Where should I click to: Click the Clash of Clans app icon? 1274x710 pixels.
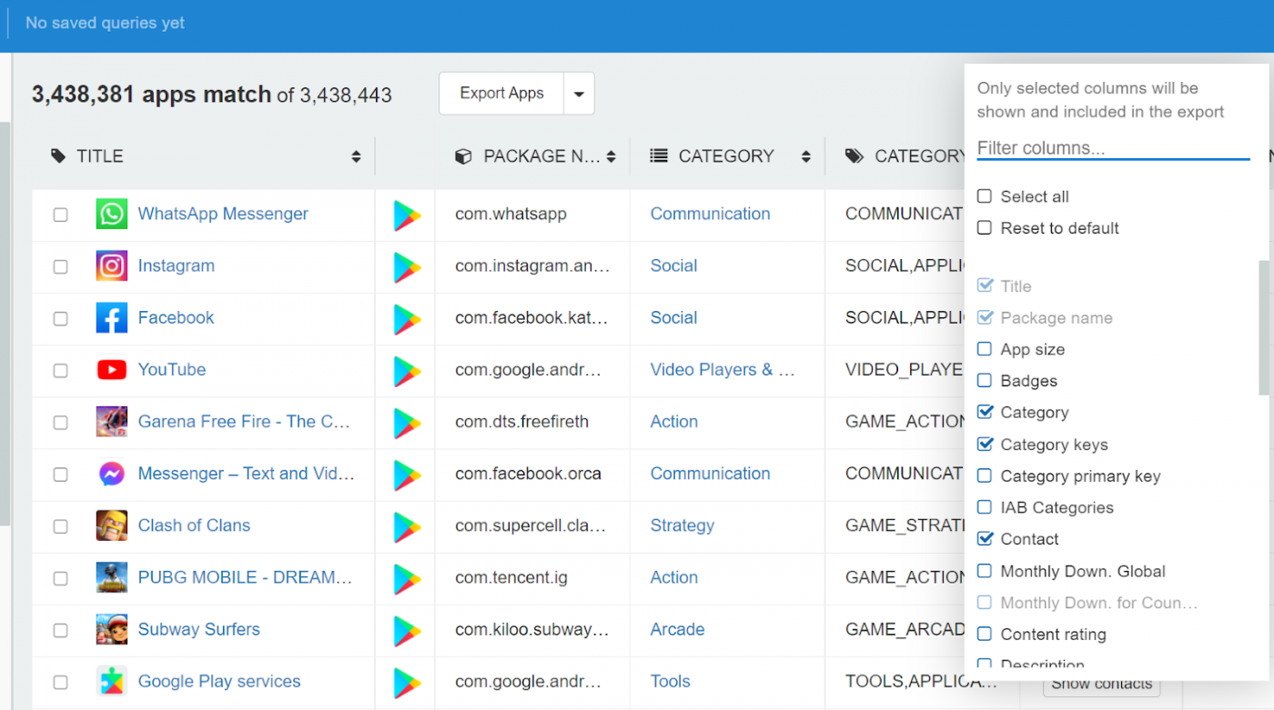(x=112, y=525)
